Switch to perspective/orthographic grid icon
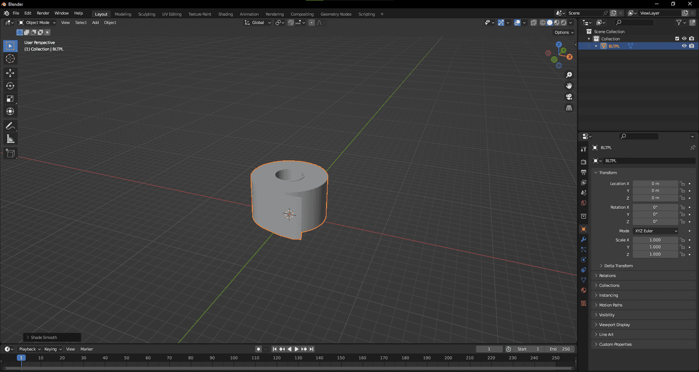 pyautogui.click(x=569, y=108)
